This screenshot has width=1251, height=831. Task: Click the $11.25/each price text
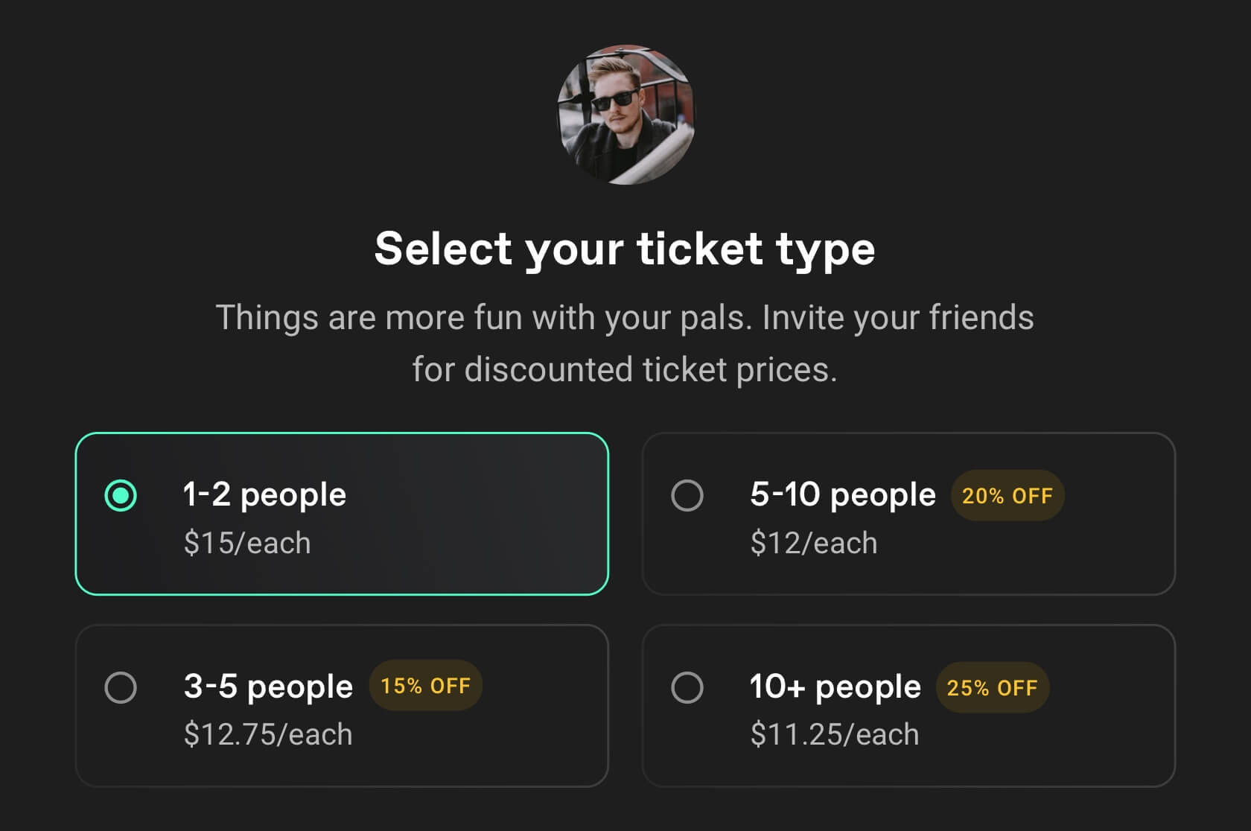pos(835,735)
